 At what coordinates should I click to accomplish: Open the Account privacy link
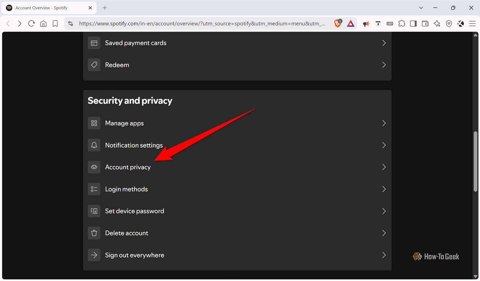point(128,167)
